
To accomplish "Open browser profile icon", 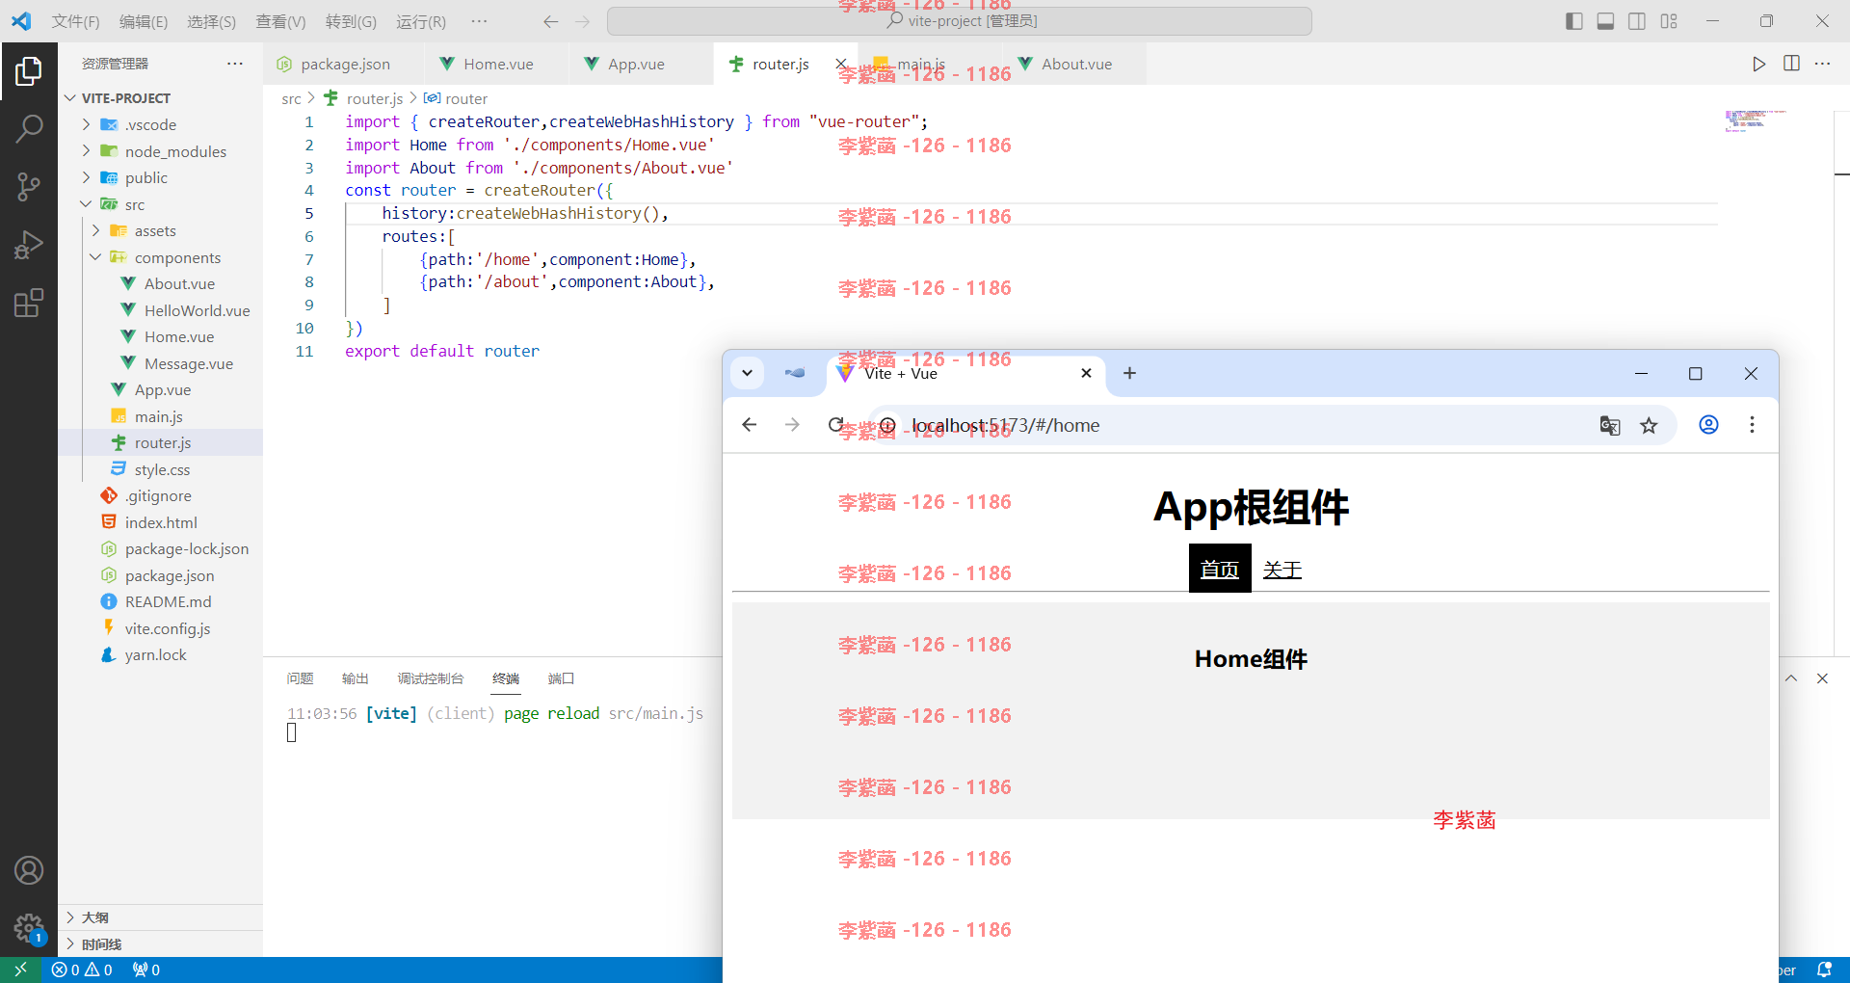I will 1708,425.
